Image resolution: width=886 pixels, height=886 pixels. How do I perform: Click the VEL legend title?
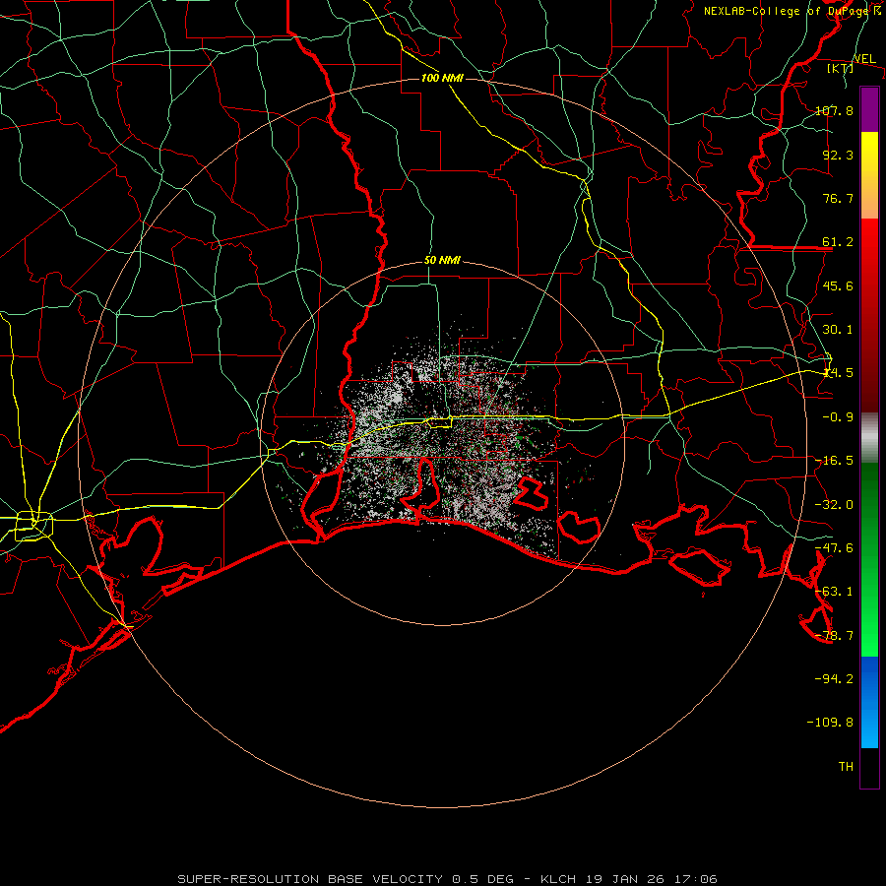(864, 59)
